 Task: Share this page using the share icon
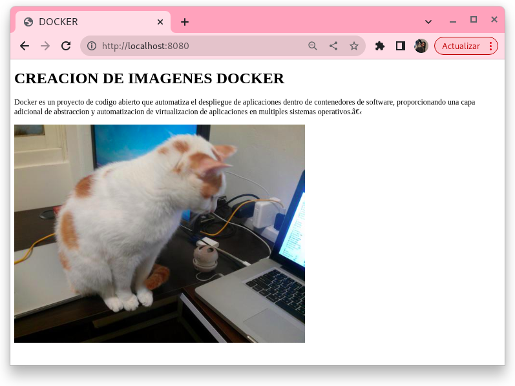pos(333,46)
